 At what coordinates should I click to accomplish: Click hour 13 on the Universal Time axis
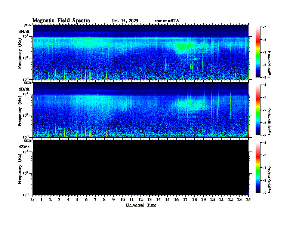pos(149,199)
